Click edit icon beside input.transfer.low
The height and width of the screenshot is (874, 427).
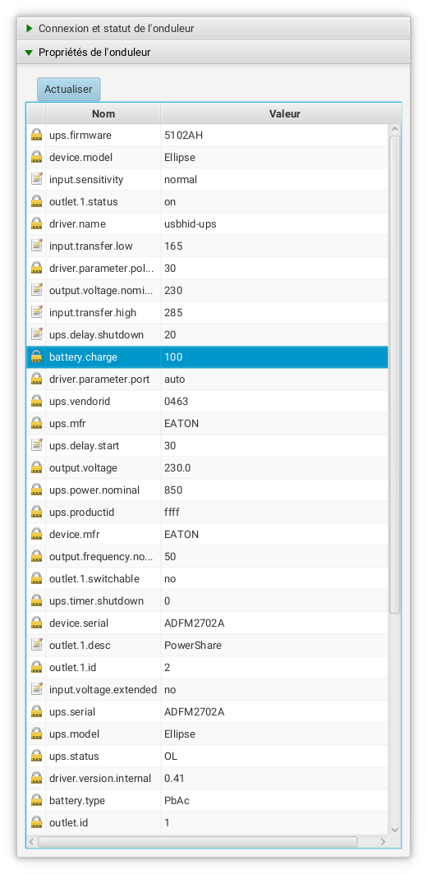click(37, 246)
